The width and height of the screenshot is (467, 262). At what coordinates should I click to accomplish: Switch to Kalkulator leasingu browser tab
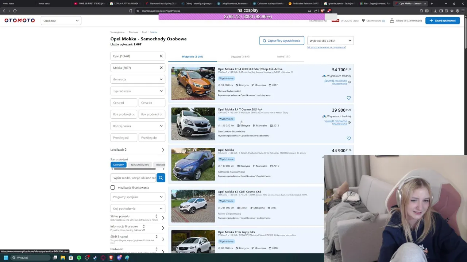268,4
